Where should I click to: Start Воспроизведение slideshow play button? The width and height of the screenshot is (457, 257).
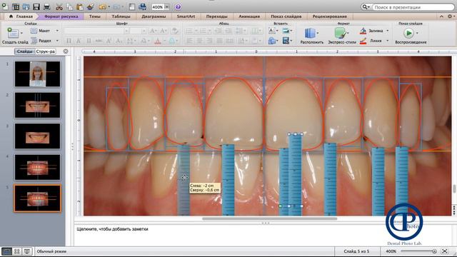coord(408,33)
